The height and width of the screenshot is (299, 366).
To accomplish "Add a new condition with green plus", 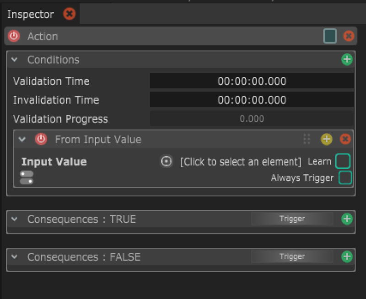I will coord(347,60).
